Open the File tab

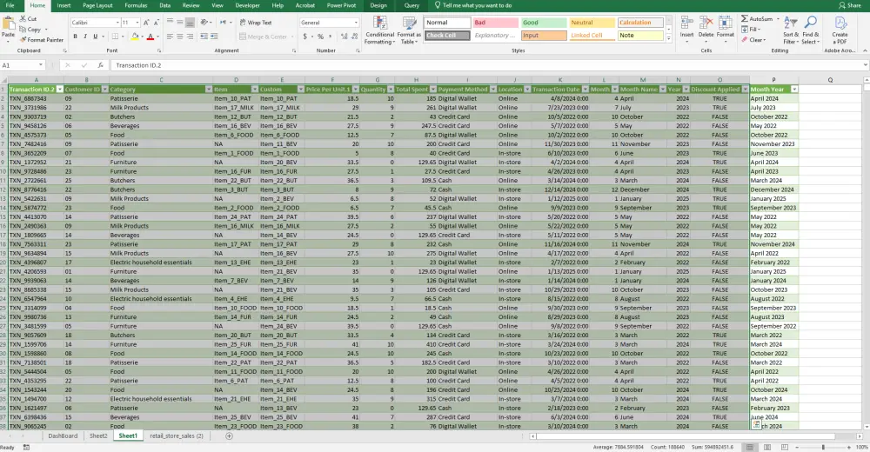tap(10, 5)
